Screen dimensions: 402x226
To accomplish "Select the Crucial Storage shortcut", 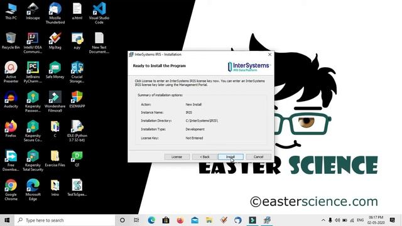I will 77,72.
